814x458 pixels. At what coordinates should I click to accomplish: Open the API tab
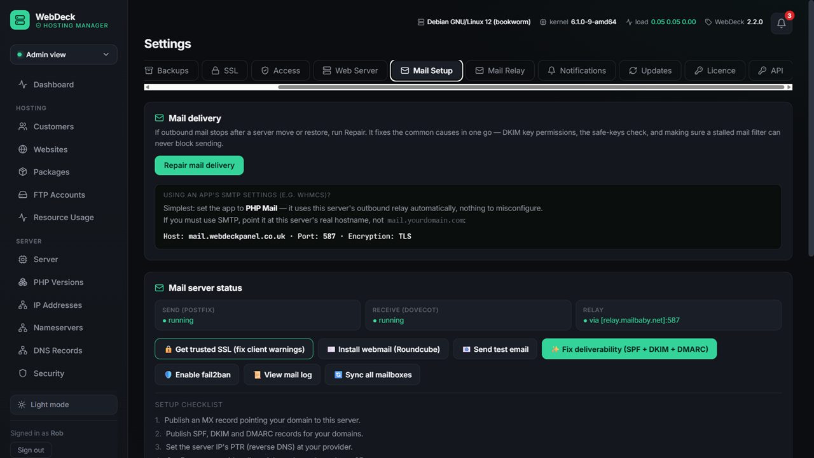770,71
